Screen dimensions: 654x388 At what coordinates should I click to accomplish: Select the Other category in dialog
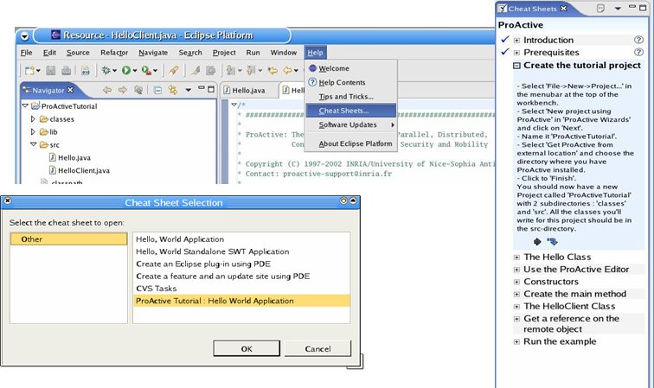(x=69, y=239)
